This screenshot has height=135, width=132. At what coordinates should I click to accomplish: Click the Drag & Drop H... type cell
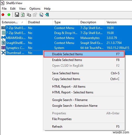(x=66, y=33)
